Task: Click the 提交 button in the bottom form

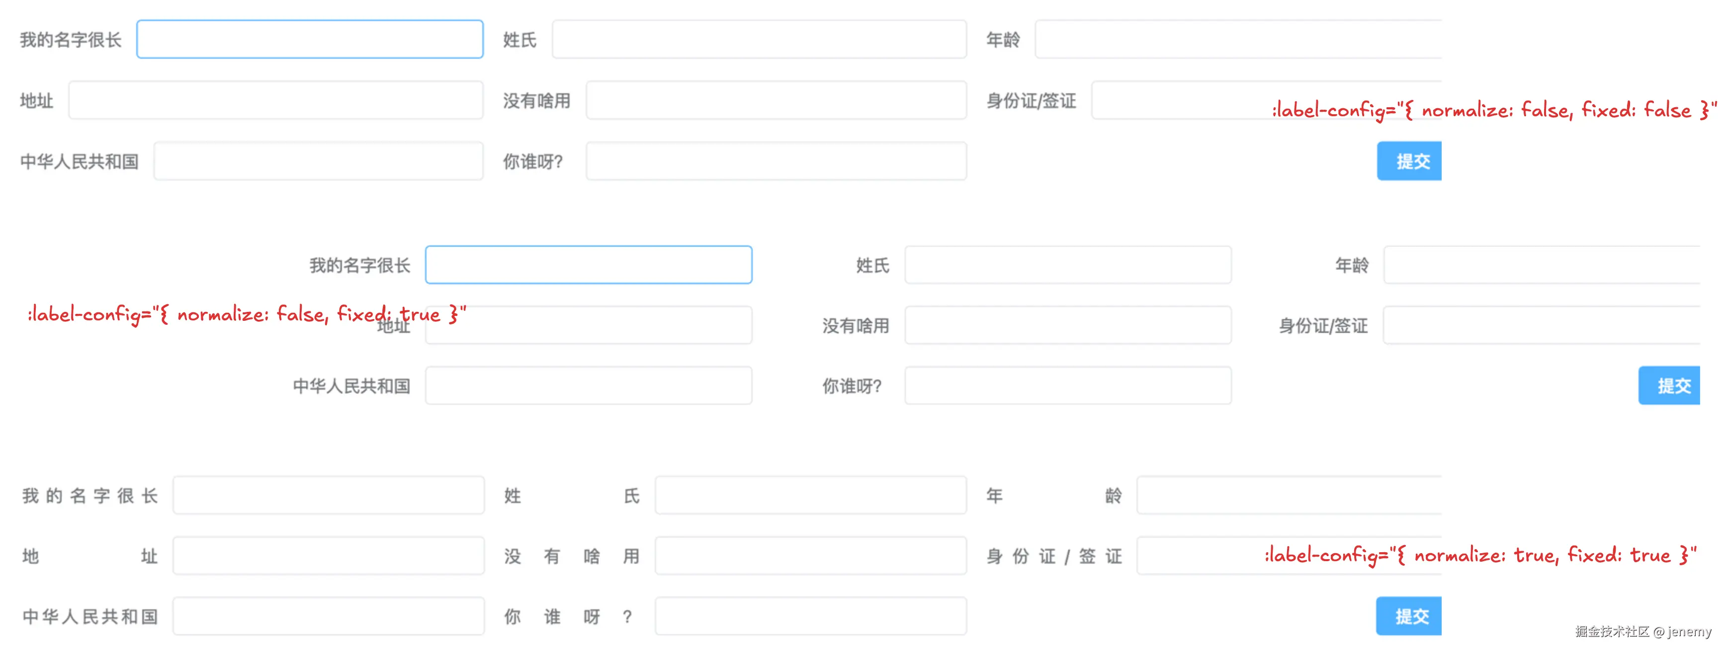Action: 1409,615
